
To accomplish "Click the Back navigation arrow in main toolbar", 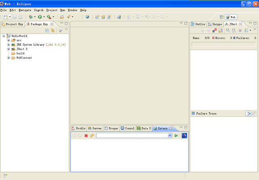I will coord(153,17).
